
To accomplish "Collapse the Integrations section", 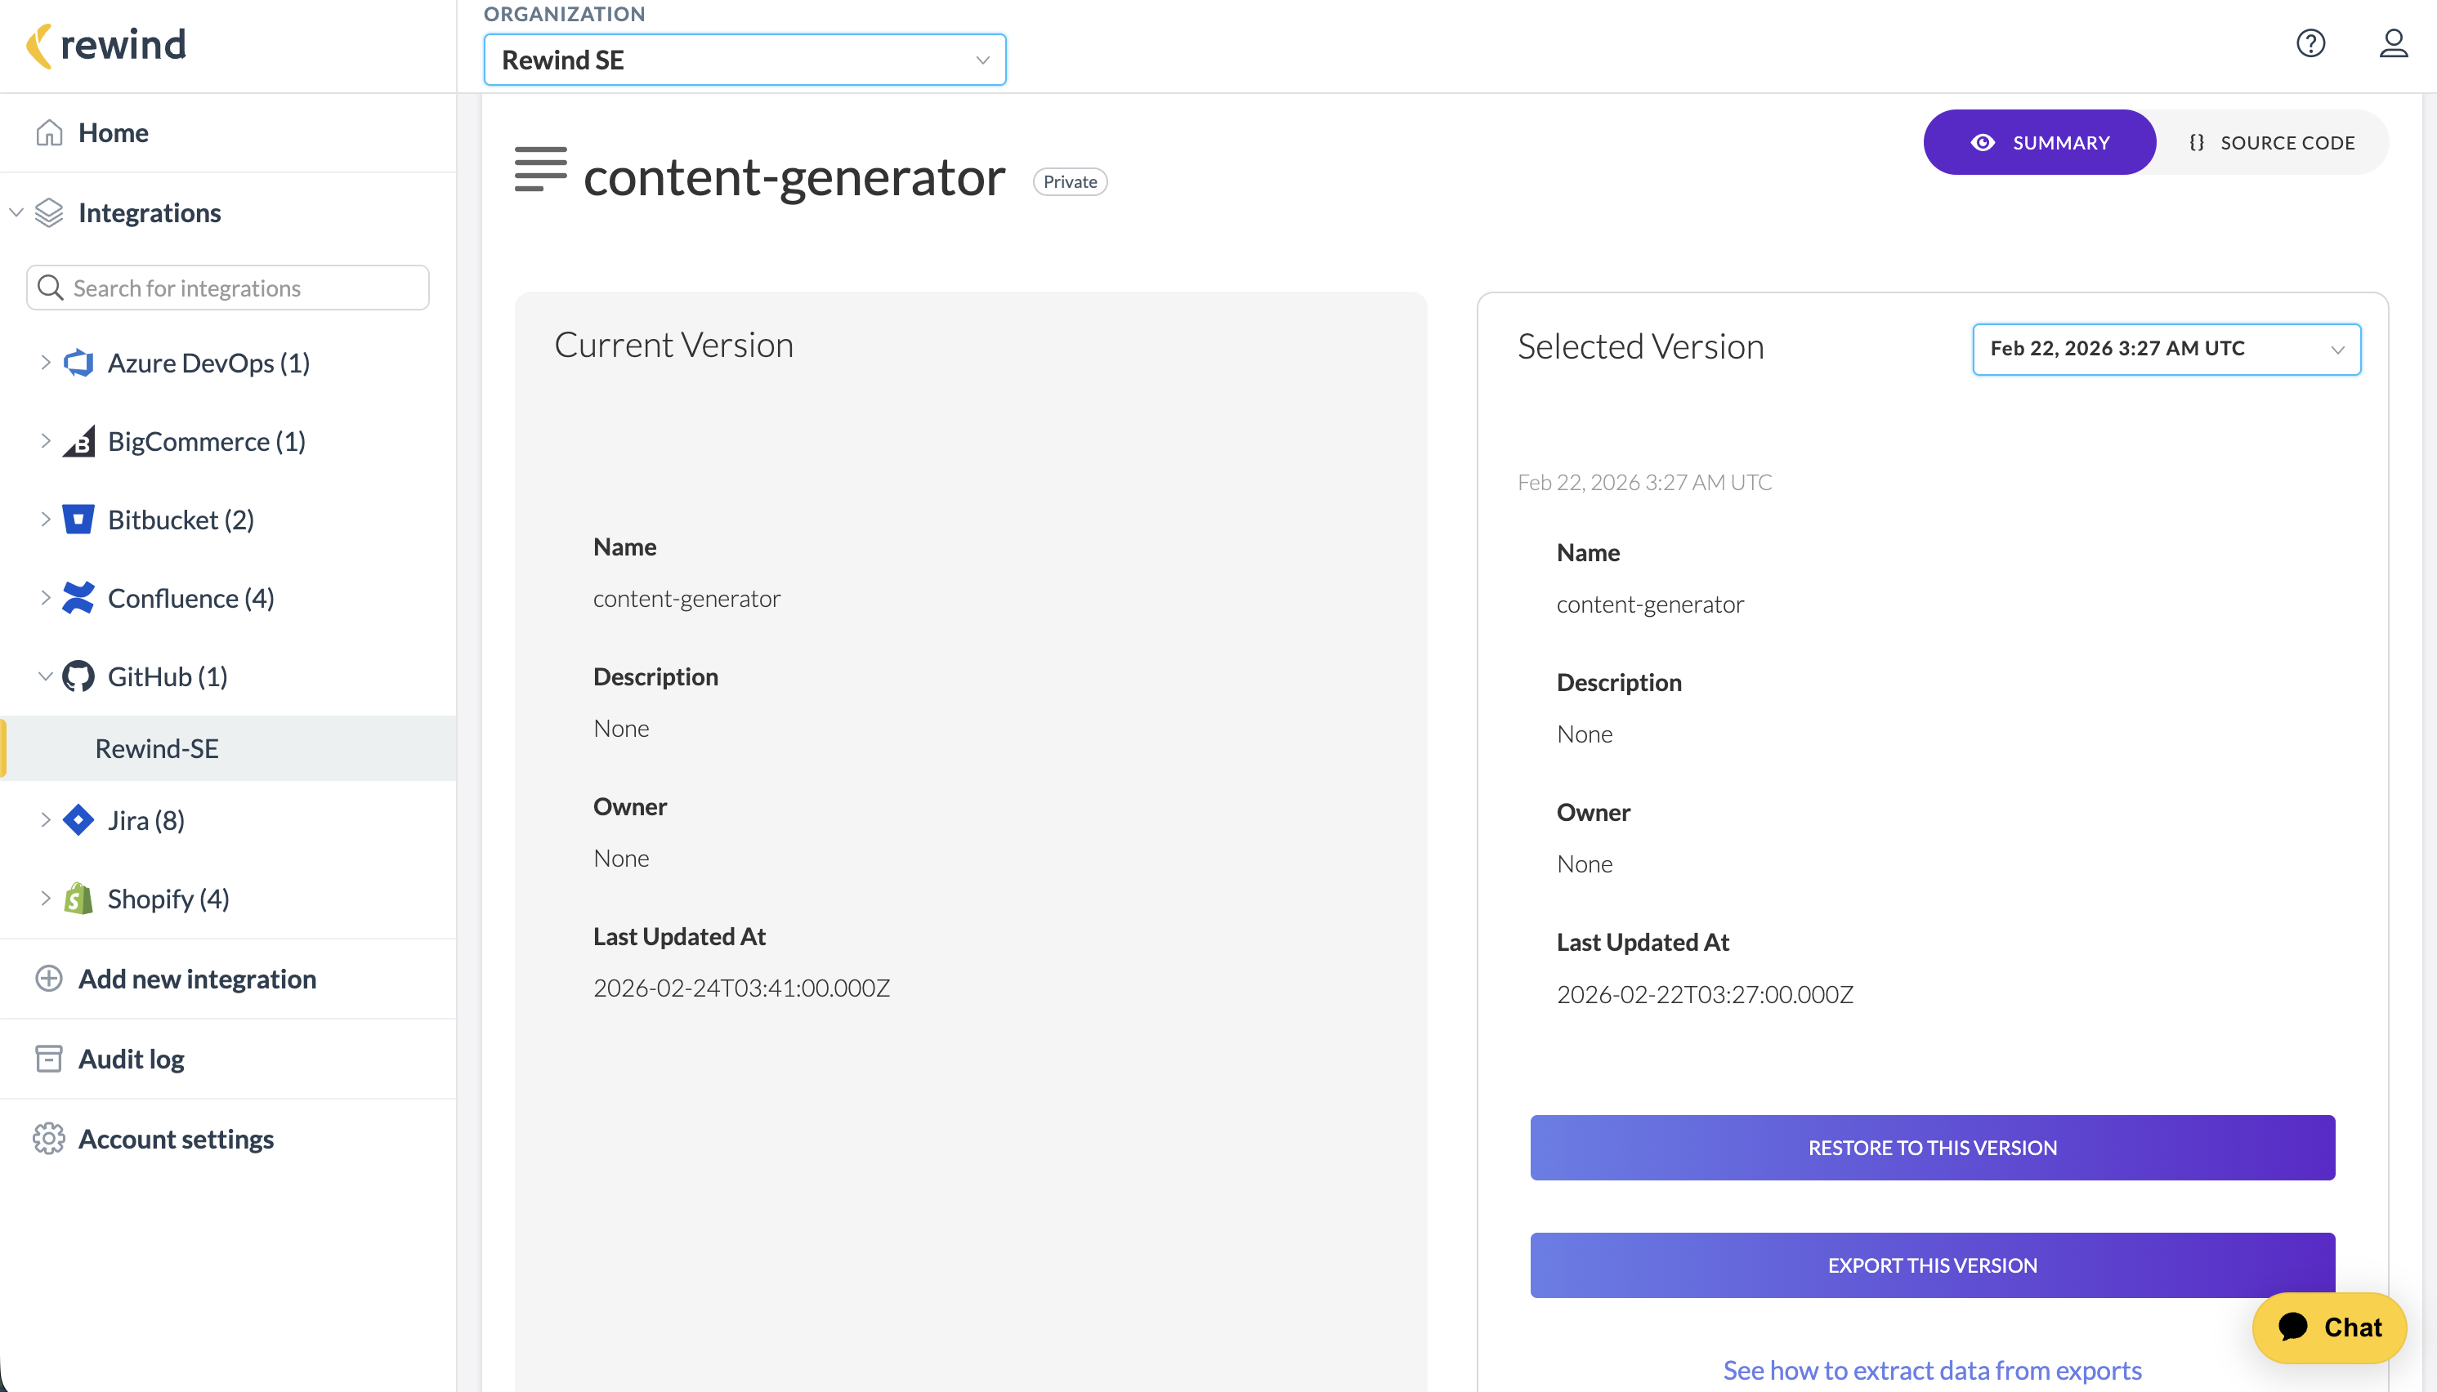I will coord(16,212).
